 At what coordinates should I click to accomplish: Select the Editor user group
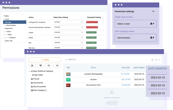(10, 34)
